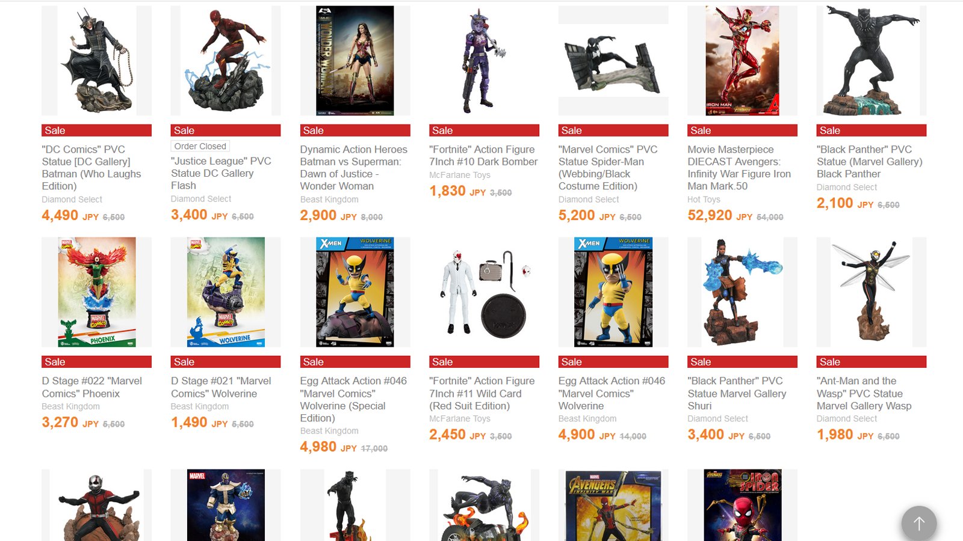Follow the Hot Toys brand link
Image resolution: width=963 pixels, height=541 pixels.
point(704,200)
